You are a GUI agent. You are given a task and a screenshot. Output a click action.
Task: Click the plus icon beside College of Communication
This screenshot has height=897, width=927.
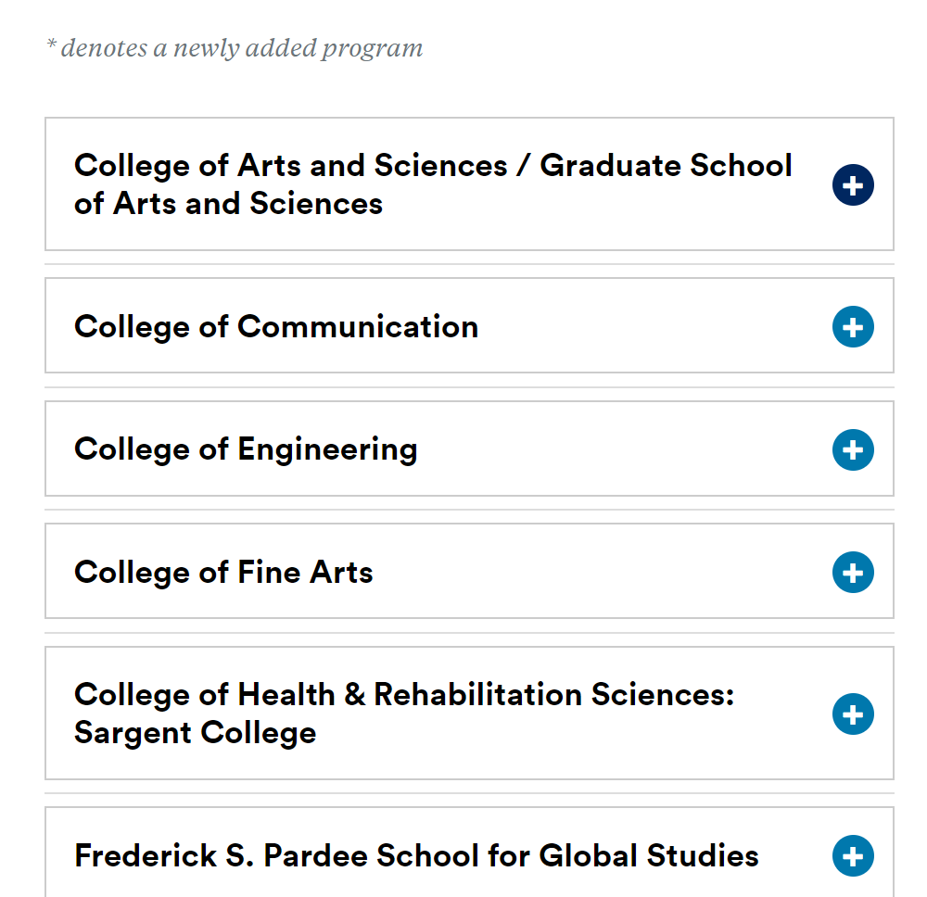853,327
